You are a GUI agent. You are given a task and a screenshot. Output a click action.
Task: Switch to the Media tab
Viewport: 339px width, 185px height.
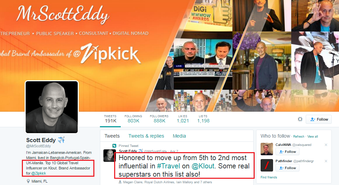tap(179, 136)
